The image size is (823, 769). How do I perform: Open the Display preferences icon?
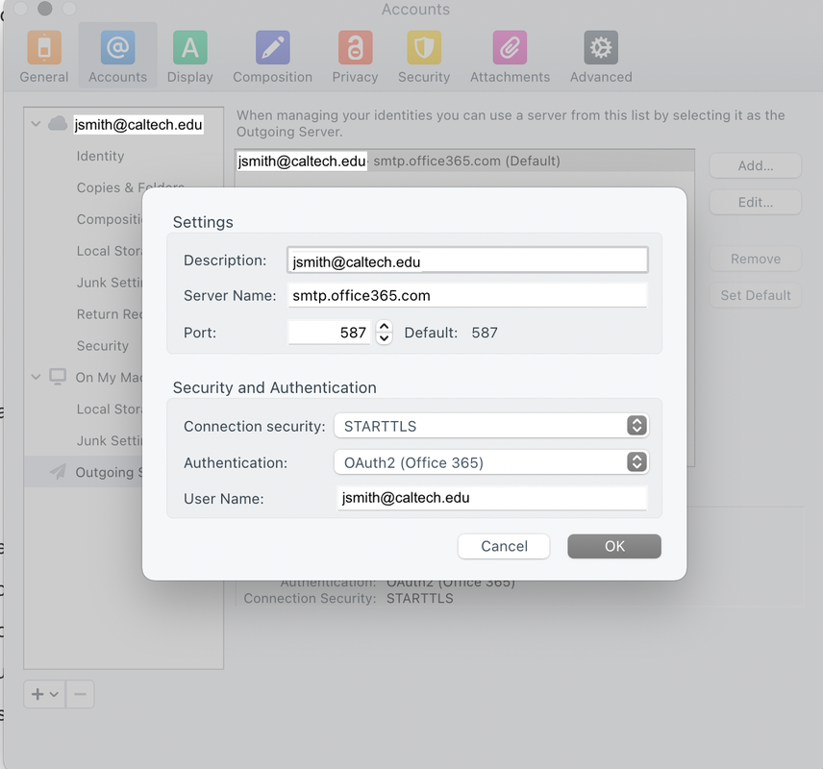coord(189,48)
